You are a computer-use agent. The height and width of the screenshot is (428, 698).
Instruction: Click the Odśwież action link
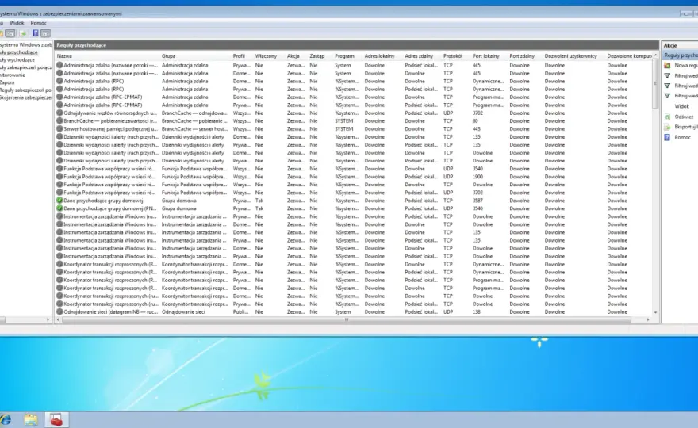[684, 117]
